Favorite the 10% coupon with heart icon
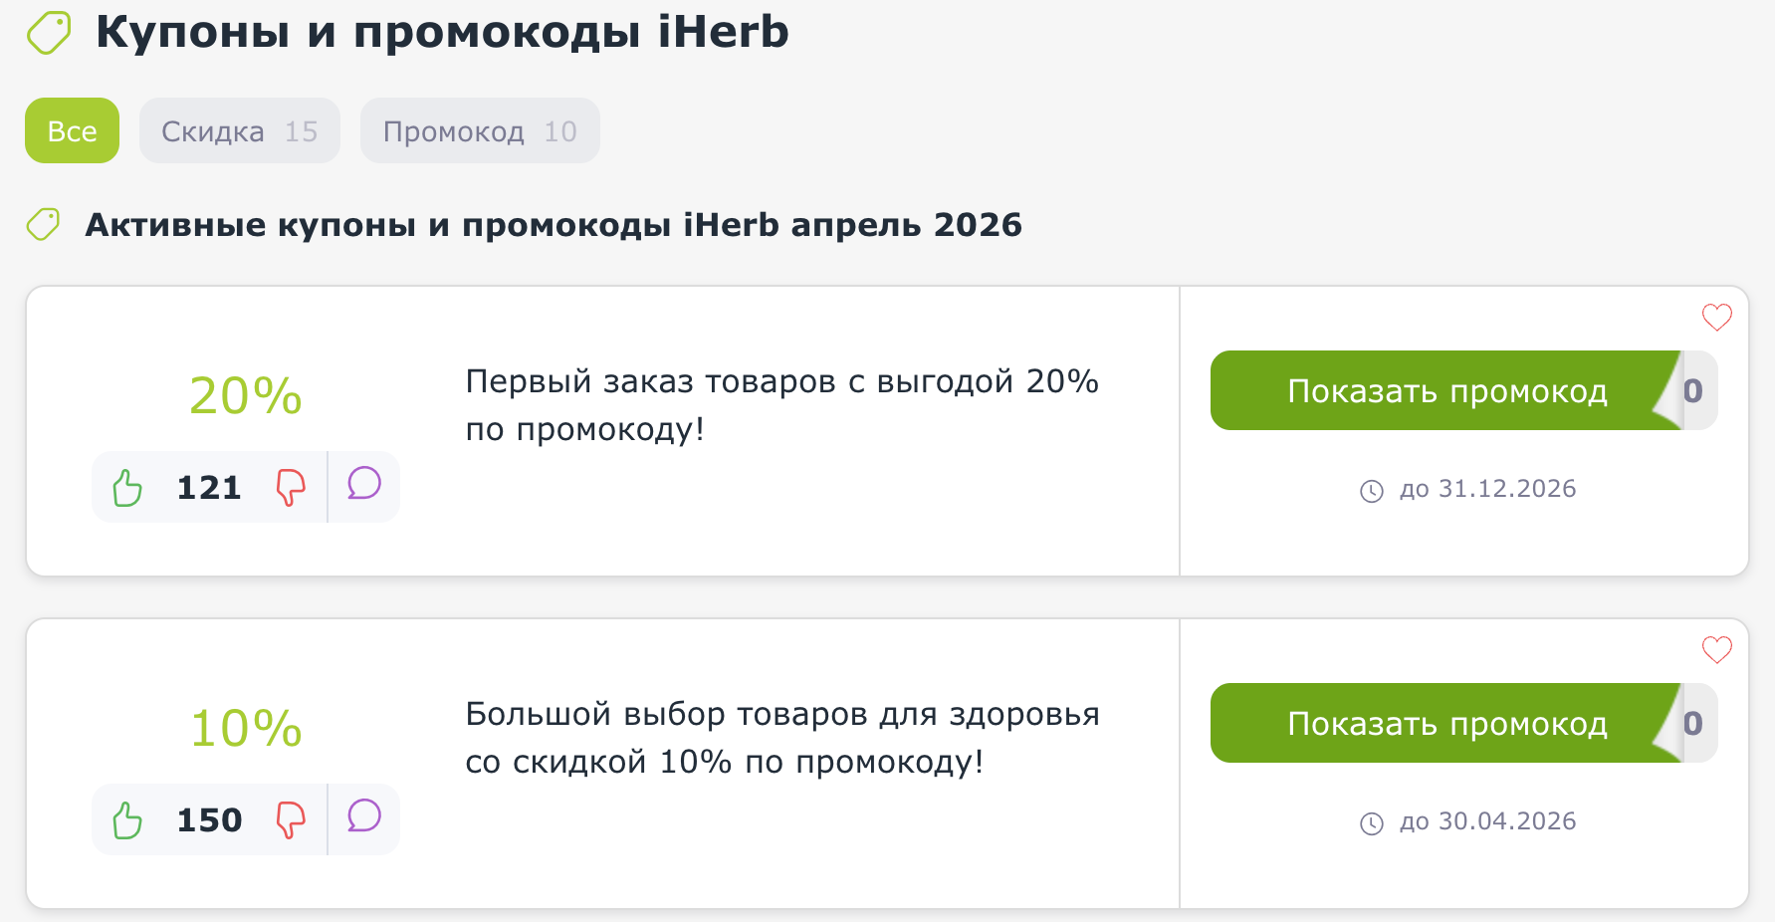1775x922 pixels. (1716, 650)
